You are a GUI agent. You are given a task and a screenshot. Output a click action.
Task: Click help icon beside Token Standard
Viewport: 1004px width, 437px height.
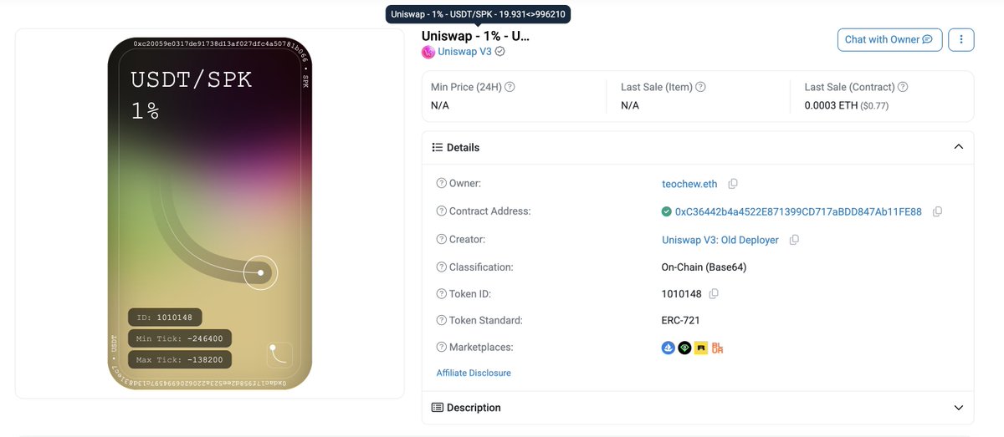click(442, 320)
